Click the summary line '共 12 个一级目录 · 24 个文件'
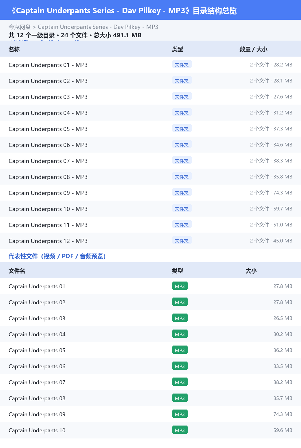Image resolution: width=301 pixels, height=448 pixels. [x=48, y=35]
